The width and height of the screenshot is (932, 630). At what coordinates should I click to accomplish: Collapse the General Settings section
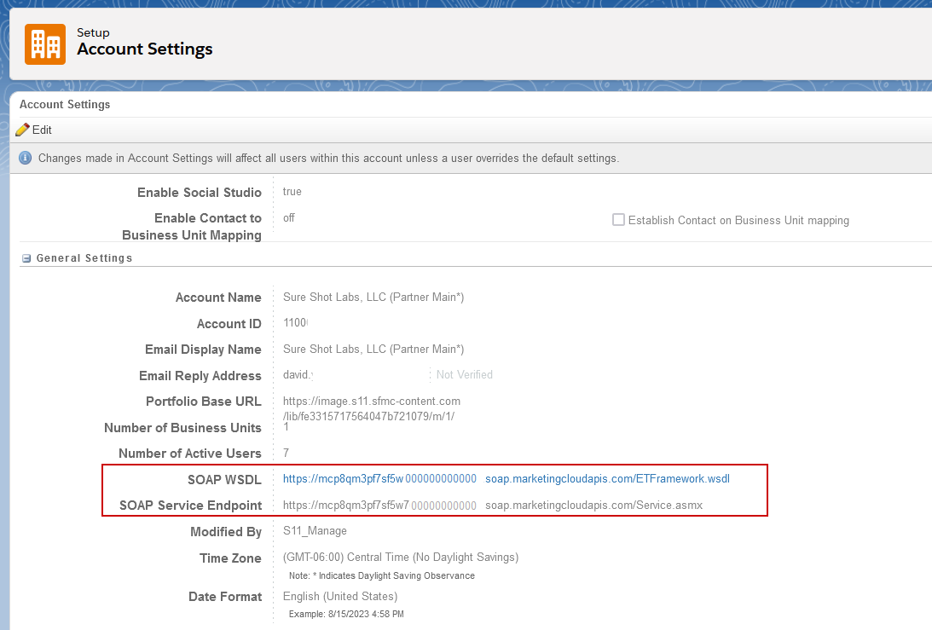[x=26, y=258]
